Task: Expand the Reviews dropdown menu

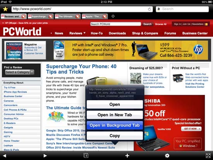Action: pos(77,33)
